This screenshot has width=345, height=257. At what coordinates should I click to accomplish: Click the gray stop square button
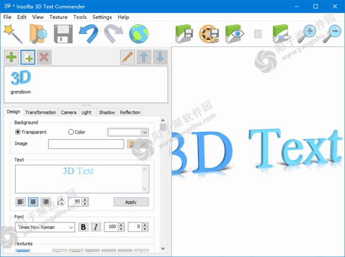pos(258,34)
